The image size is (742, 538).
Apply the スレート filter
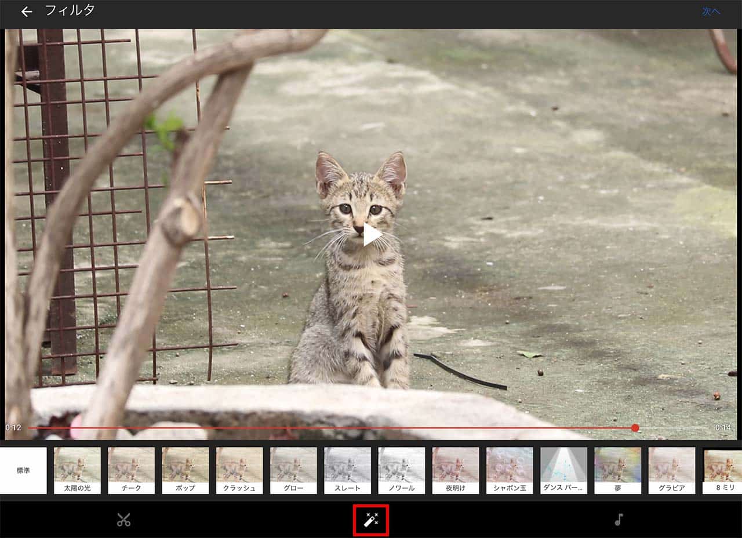click(x=348, y=470)
